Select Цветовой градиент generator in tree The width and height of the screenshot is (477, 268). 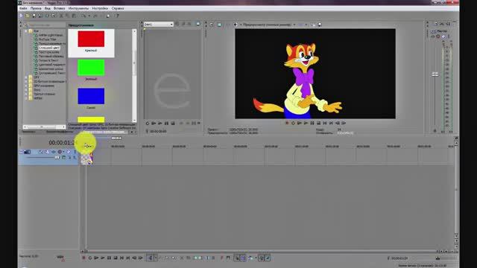[x=51, y=65]
